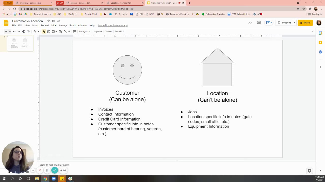Expand the side panel arrow at bottom right
The height and width of the screenshot is (182, 325).
[320, 171]
